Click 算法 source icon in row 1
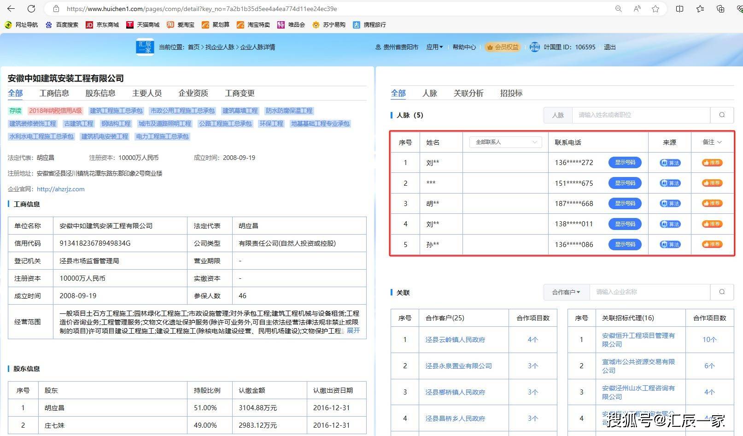The image size is (743, 436). tap(670, 163)
